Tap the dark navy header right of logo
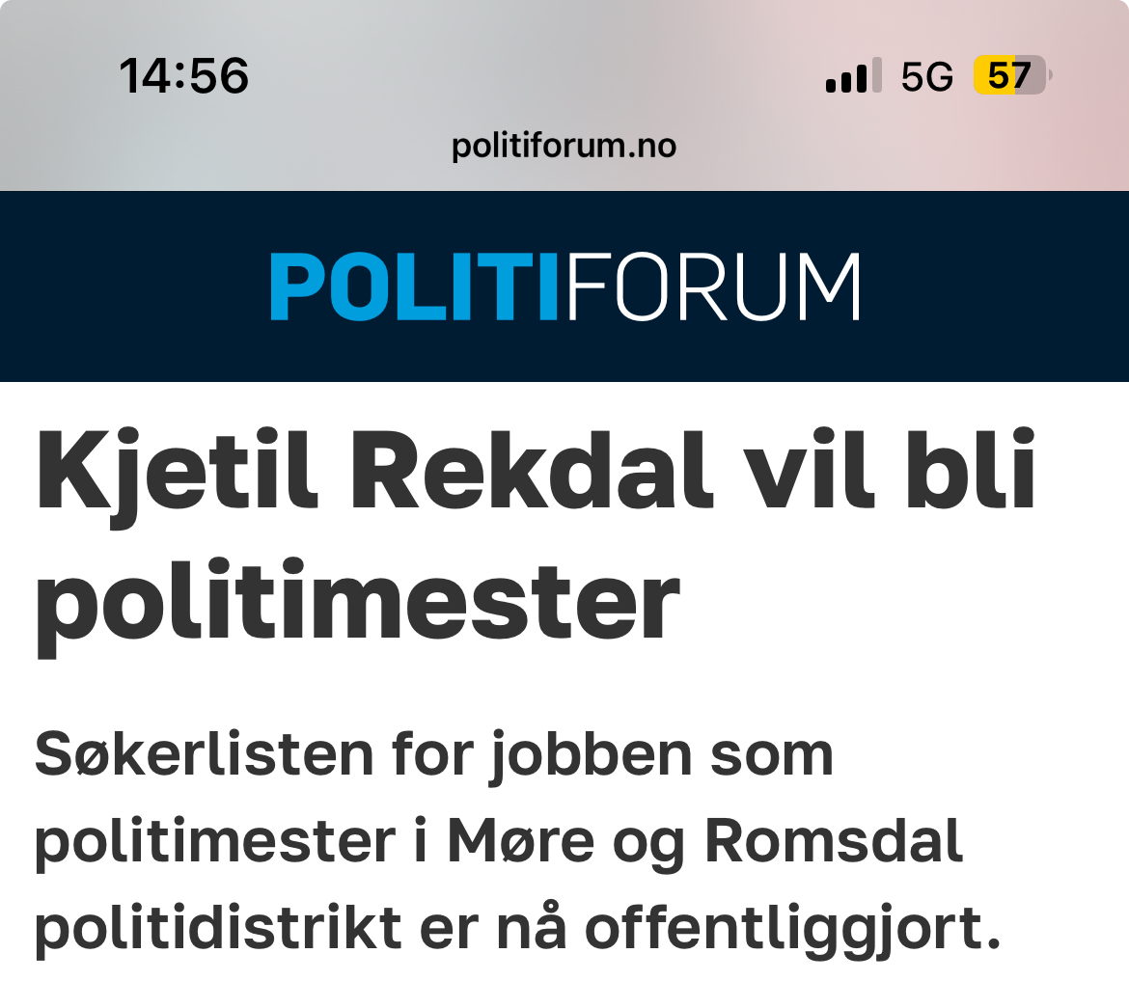1129x981 pixels. coord(994,286)
